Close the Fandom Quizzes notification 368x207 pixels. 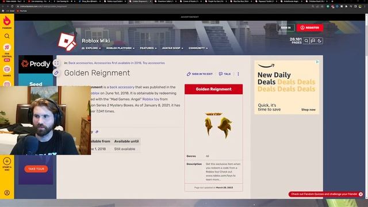pos(361,194)
